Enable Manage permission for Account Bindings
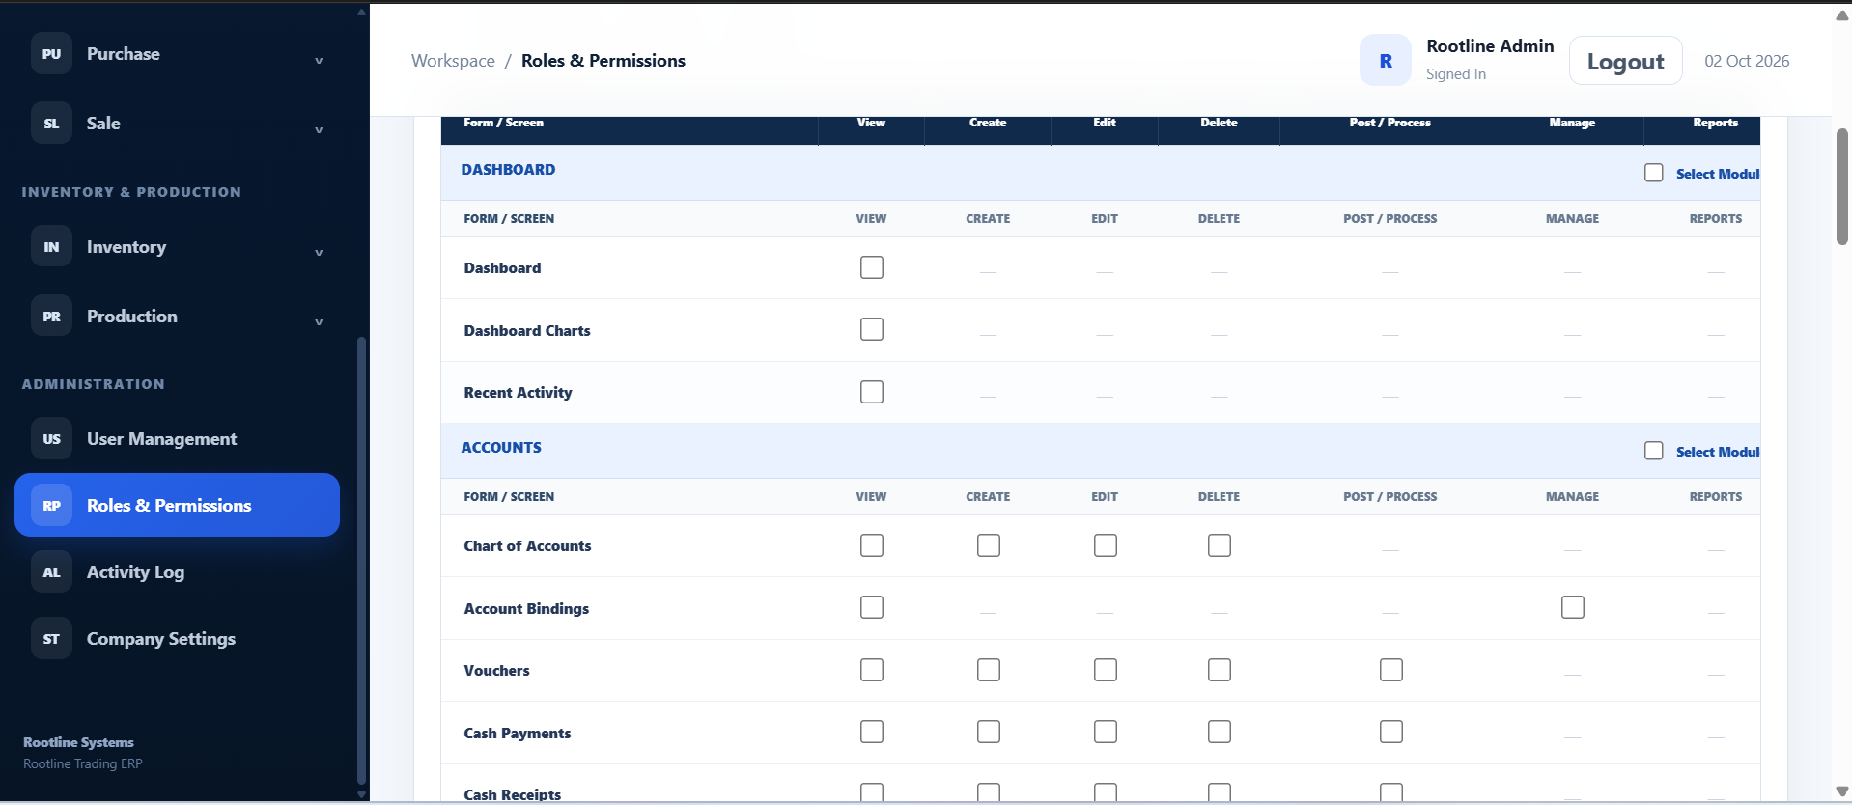The width and height of the screenshot is (1852, 805). (1573, 607)
